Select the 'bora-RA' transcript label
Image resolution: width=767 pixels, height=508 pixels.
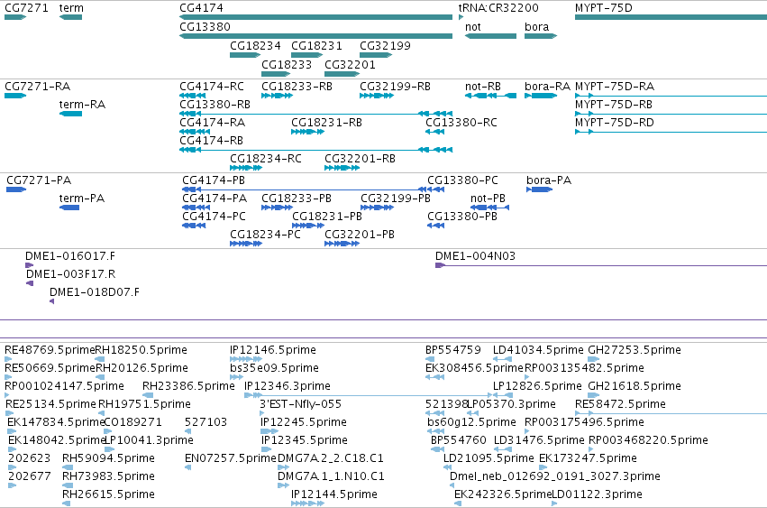[x=547, y=87]
